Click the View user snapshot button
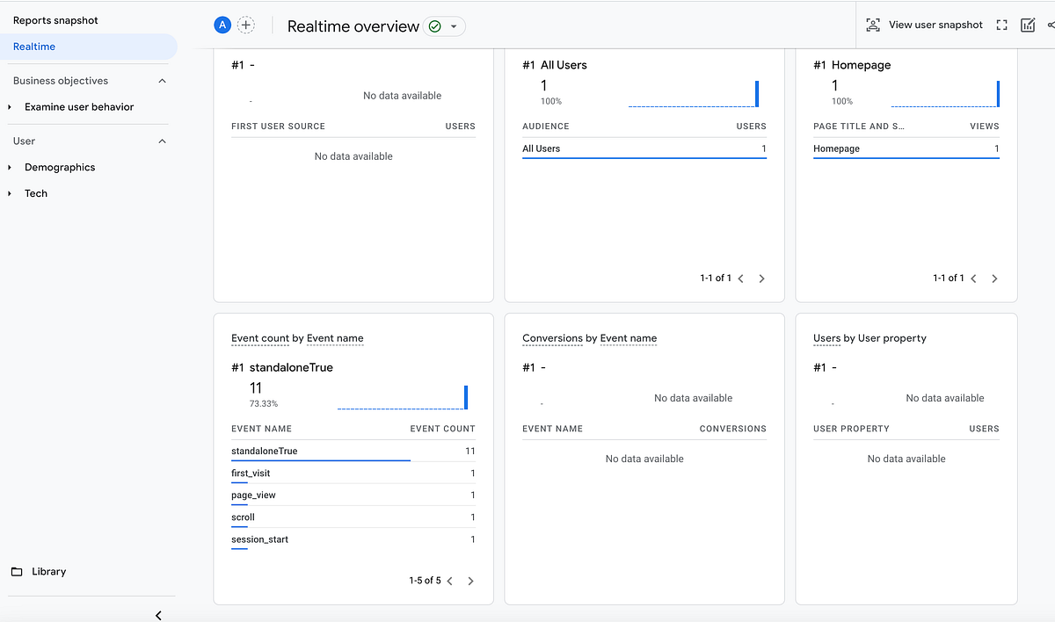 [925, 25]
